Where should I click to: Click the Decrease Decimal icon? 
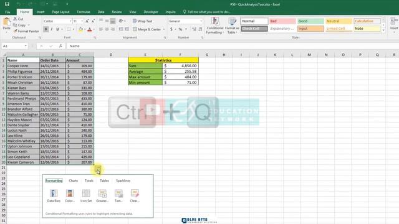(200, 29)
